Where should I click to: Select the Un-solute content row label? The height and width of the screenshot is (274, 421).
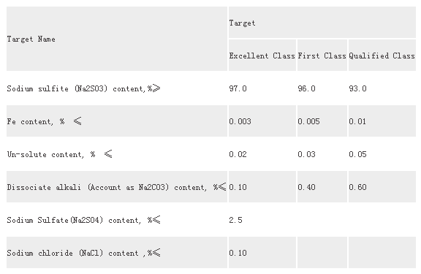[117, 154]
